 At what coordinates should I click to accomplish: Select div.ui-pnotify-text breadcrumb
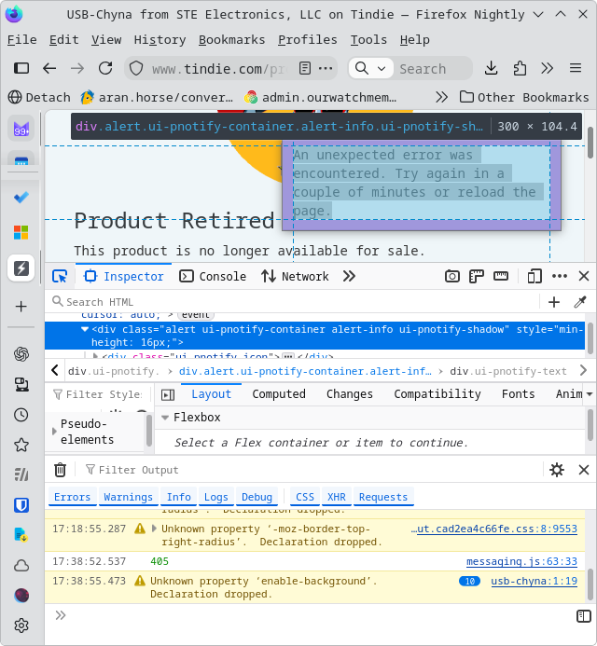508,372
